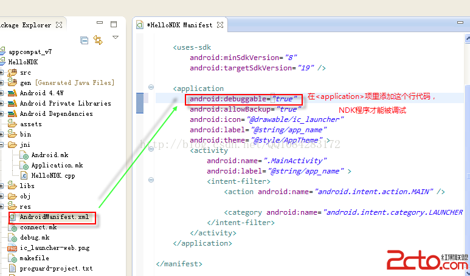Click the android:icon attribute line
This screenshot has width=470, height=276.
tap(266, 119)
